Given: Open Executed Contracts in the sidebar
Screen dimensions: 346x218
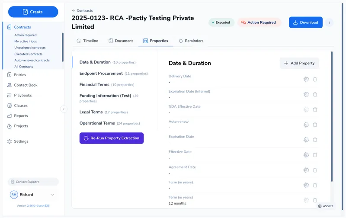Looking at the screenshot, I should coord(29,54).
